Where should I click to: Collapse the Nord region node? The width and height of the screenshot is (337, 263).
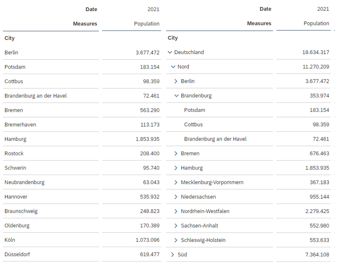pos(173,67)
